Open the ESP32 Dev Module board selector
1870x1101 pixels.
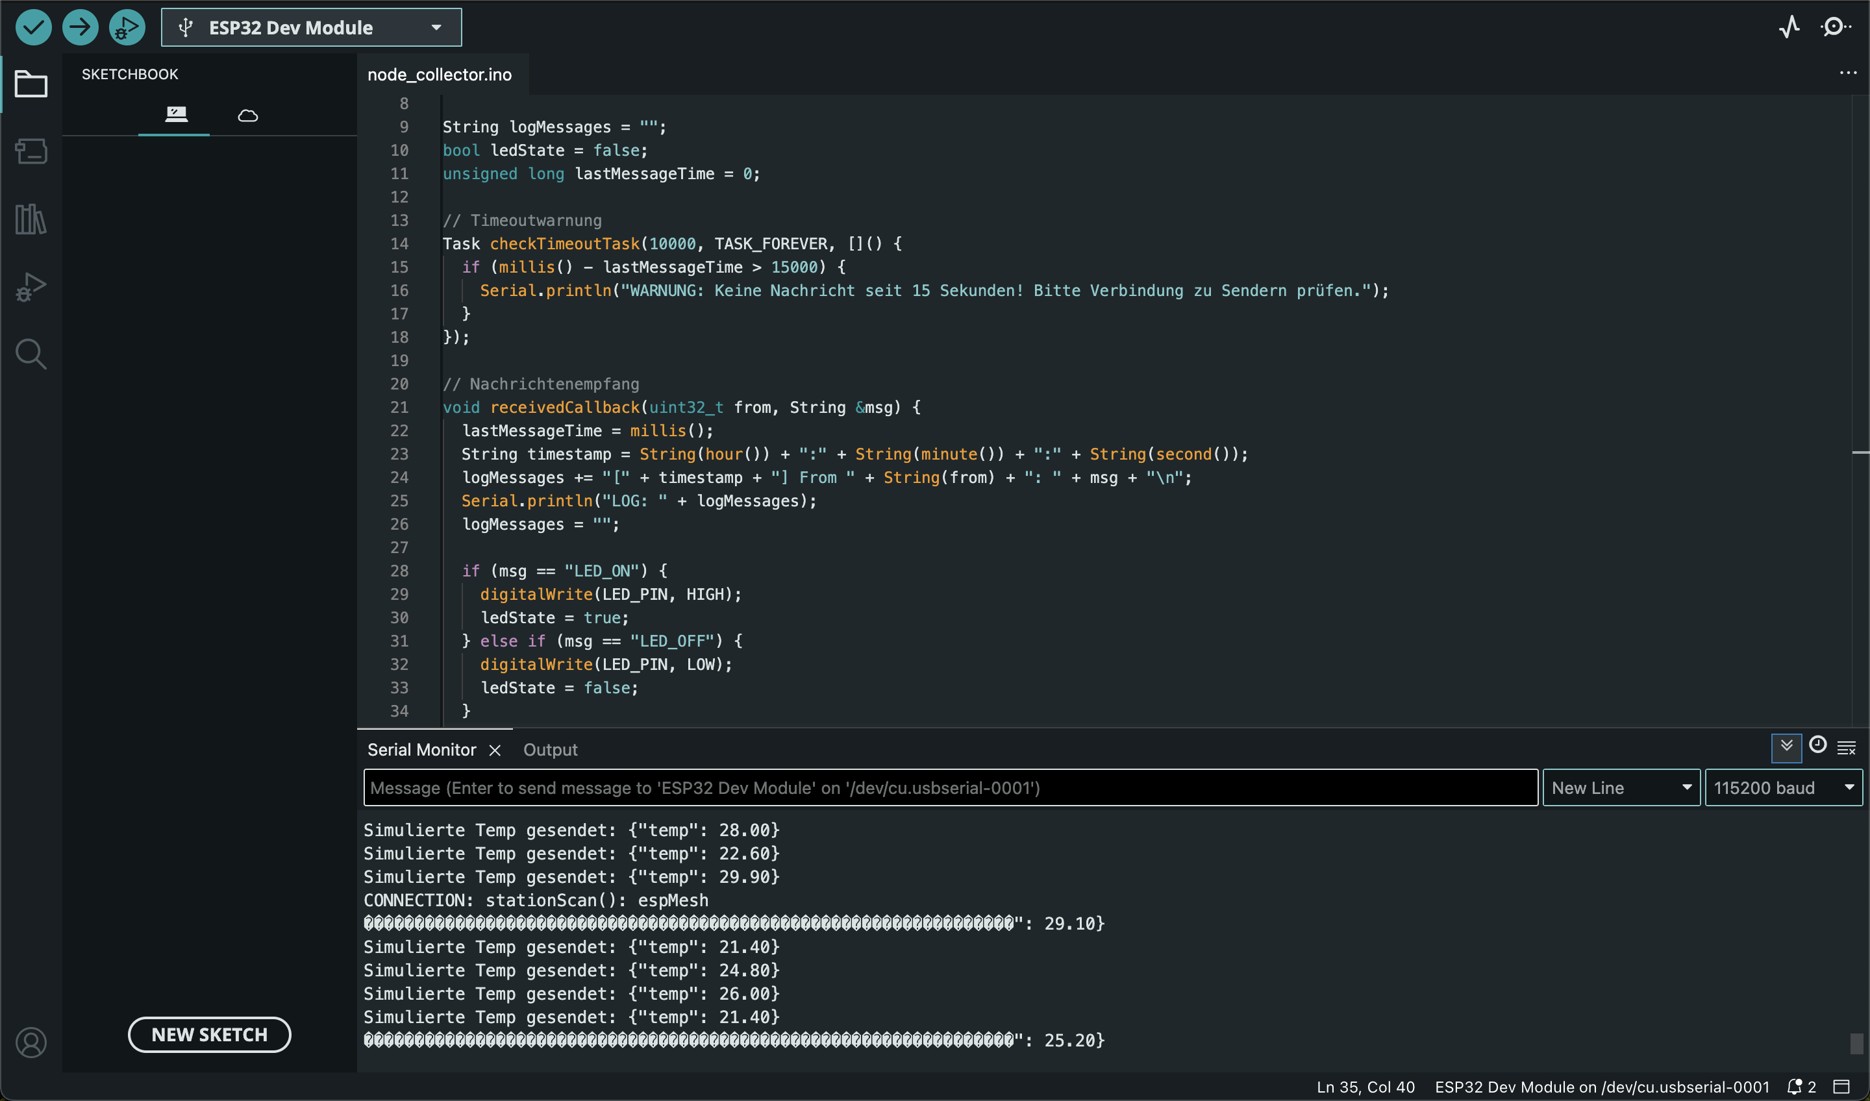pos(311,27)
